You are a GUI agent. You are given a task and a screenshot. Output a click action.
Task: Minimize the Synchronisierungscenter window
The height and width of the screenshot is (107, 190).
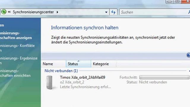[x=170, y=1]
